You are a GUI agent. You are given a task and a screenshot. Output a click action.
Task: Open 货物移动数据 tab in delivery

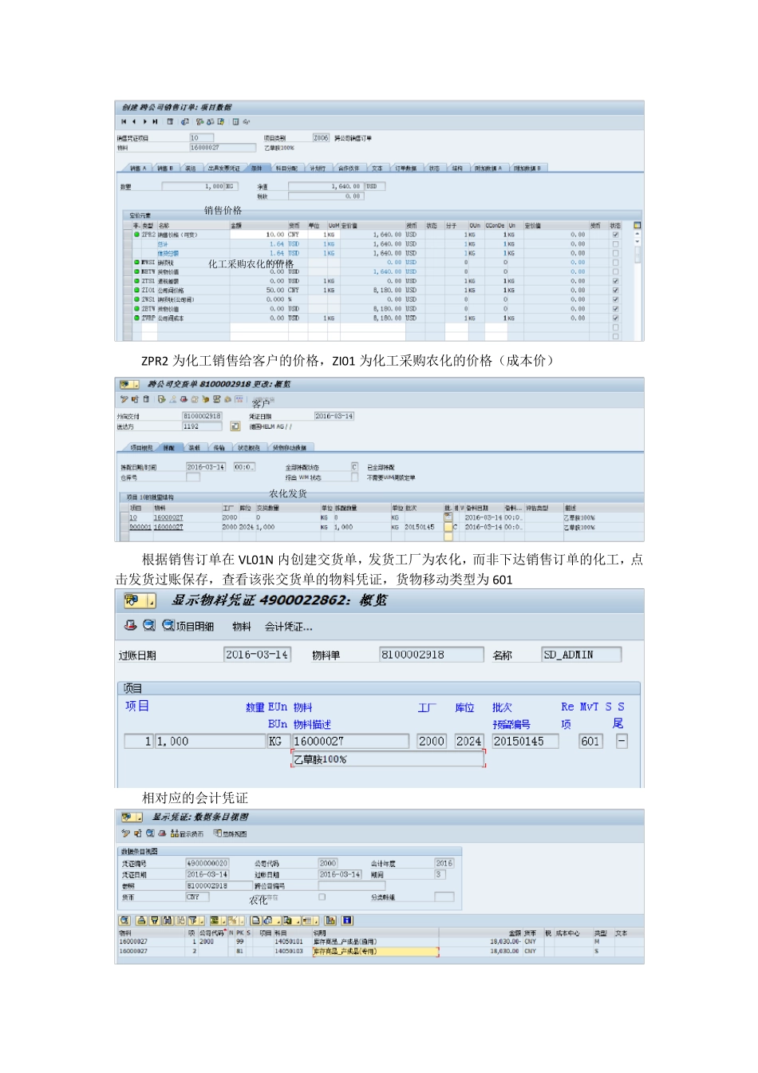coord(290,448)
